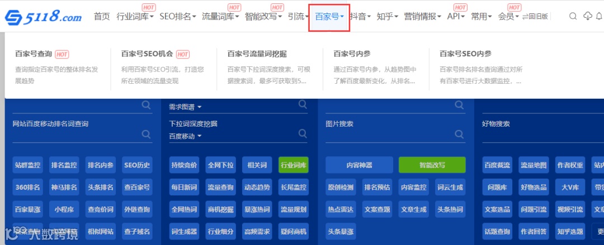Click the 百度截流 button
Viewport: 604px width, 245px height.
tap(497, 165)
